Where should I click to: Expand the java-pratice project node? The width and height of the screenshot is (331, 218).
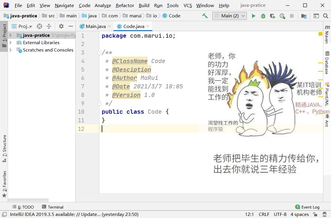11,35
